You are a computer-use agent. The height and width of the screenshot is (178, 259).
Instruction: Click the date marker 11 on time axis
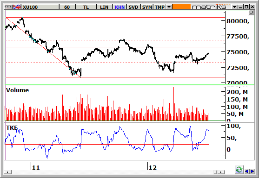tap(36, 168)
